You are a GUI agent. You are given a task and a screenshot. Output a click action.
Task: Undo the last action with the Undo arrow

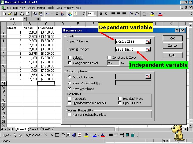coord(47,14)
